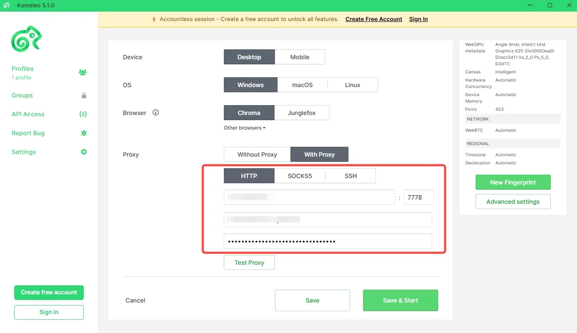The width and height of the screenshot is (577, 333).
Task: Open Profiles in the sidebar
Action: point(23,69)
